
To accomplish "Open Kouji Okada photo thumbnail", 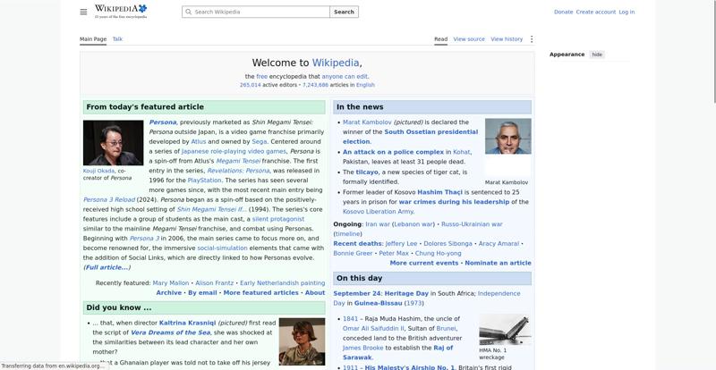I will [114, 142].
